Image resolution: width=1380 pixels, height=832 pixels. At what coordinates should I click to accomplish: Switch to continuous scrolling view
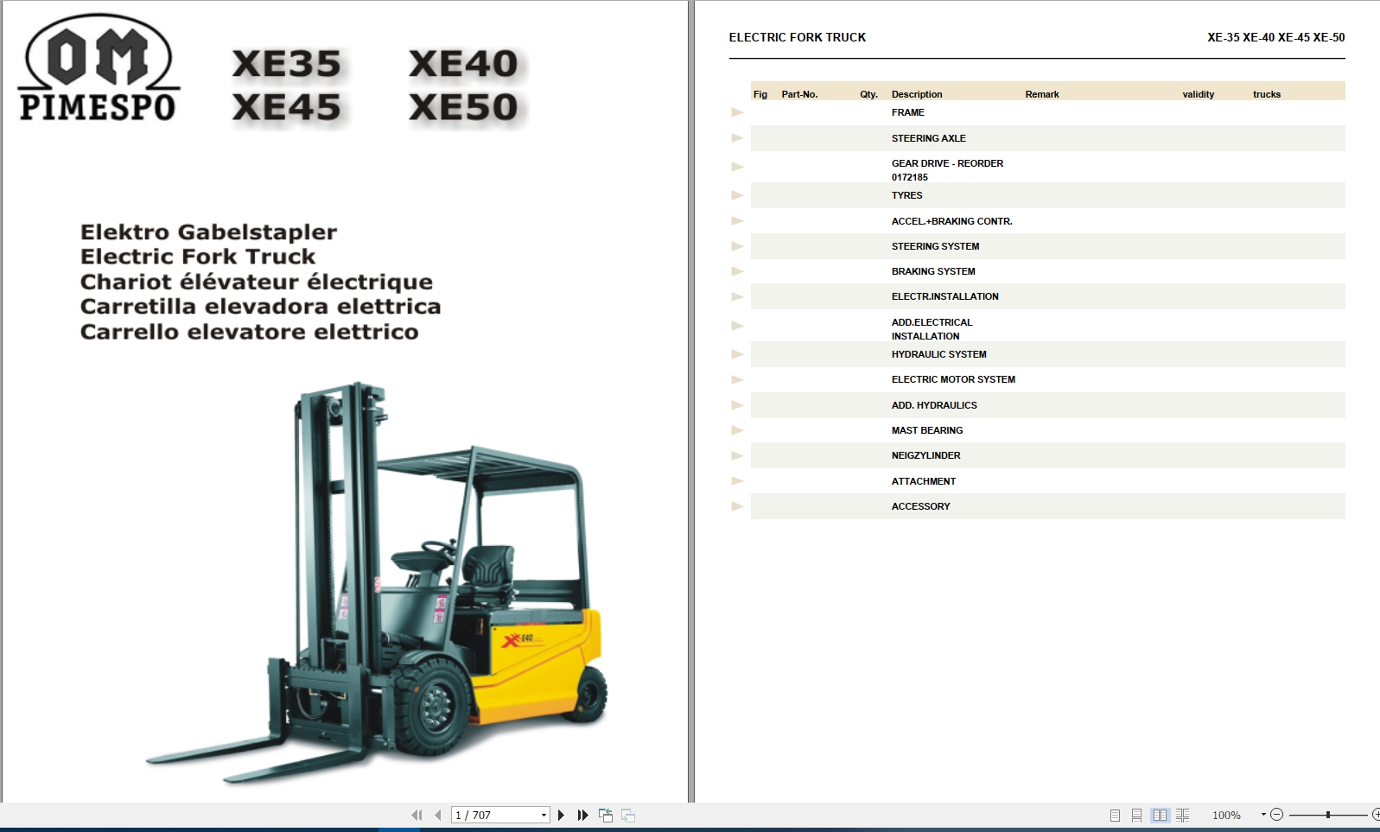1137,815
